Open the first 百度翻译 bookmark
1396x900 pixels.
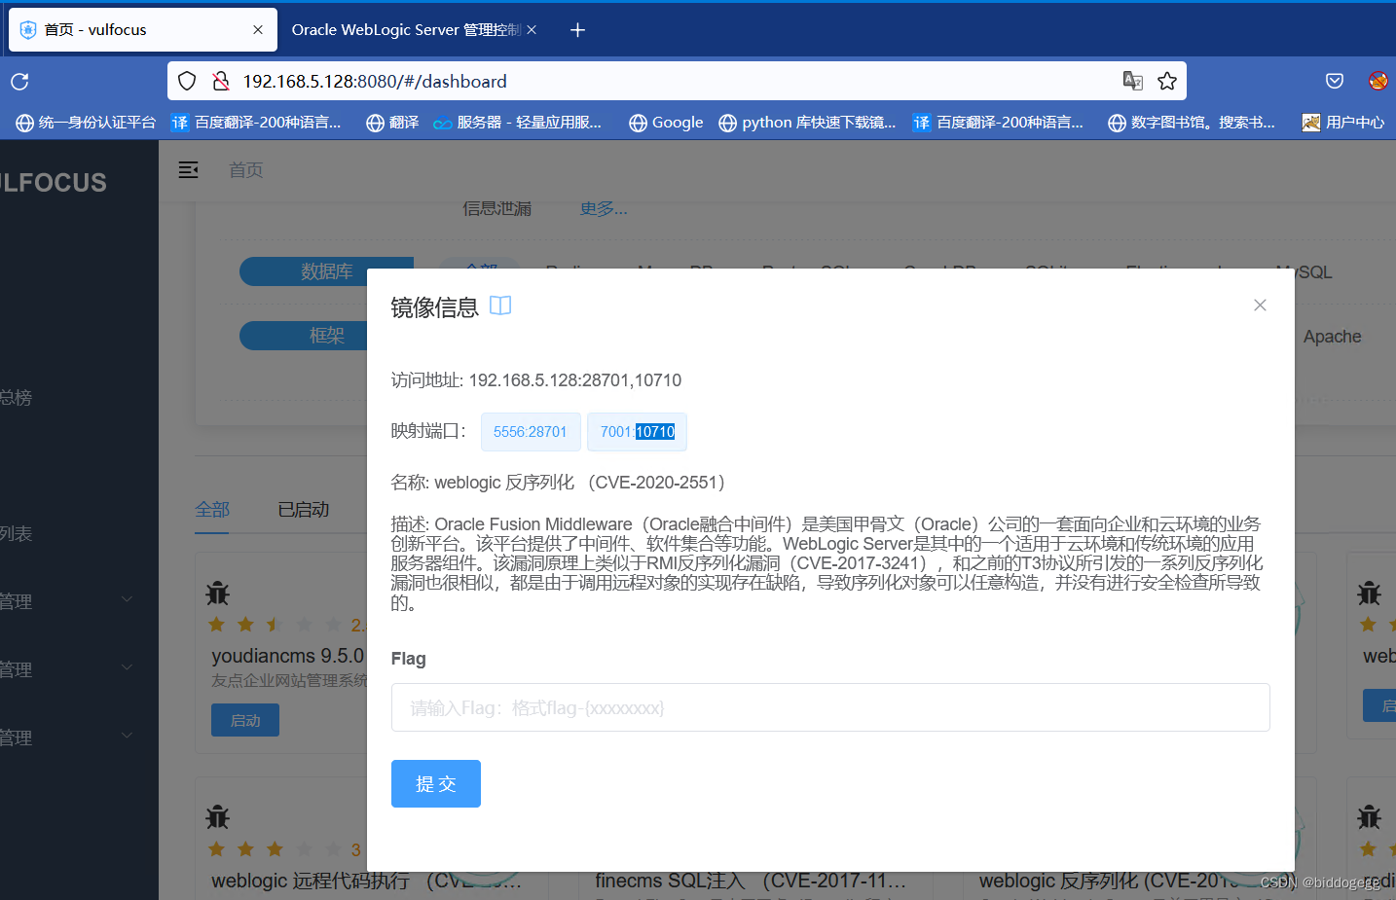click(x=256, y=123)
